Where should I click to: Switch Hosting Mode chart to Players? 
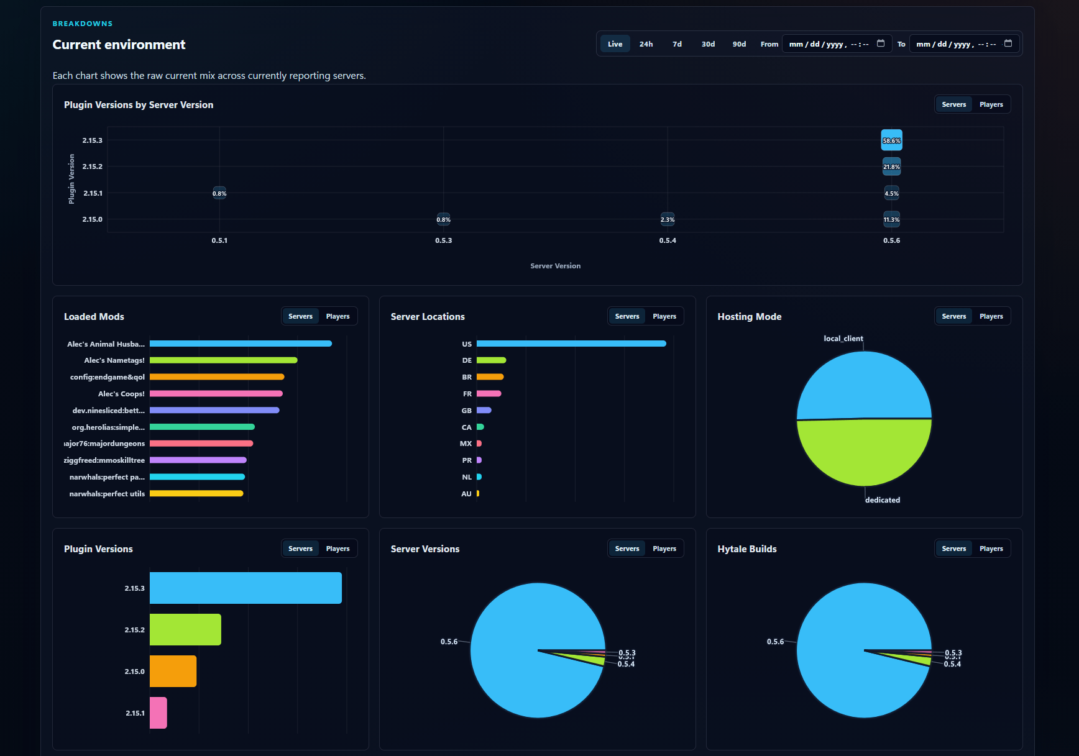point(991,316)
